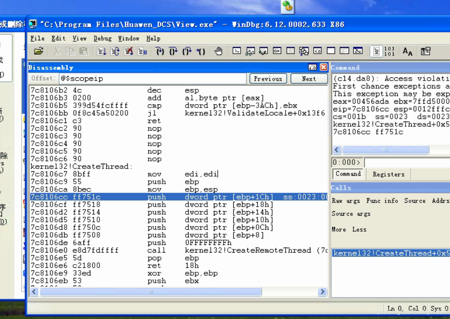
Task: Open the Watch window toolbar icon
Action: [x=250, y=51]
